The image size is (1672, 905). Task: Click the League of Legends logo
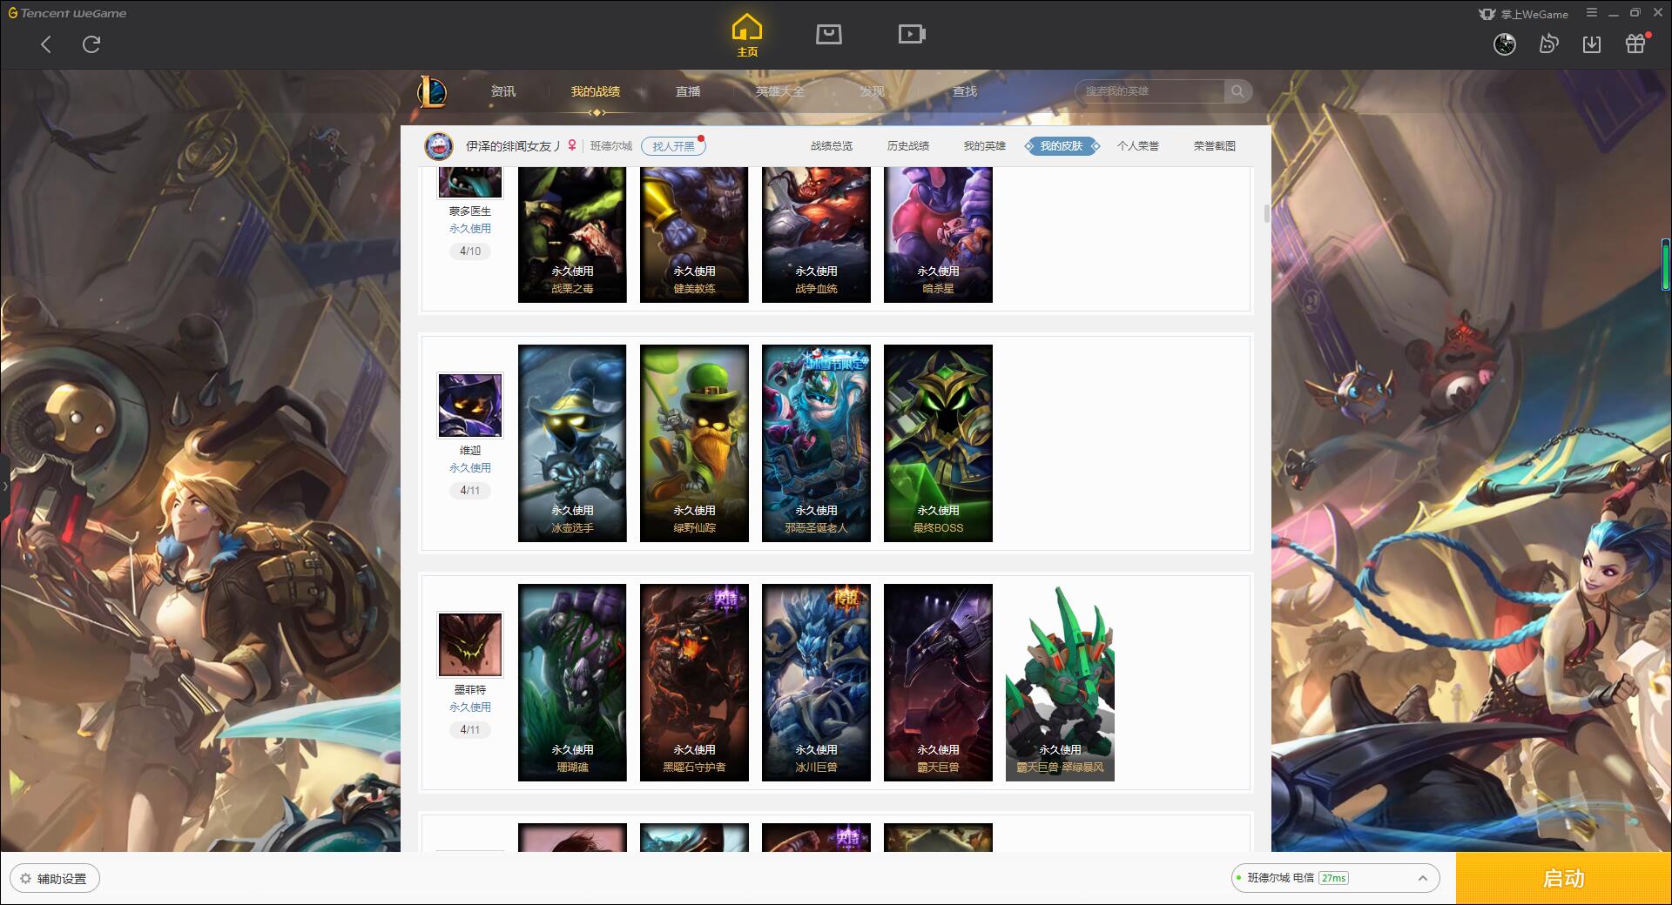432,90
